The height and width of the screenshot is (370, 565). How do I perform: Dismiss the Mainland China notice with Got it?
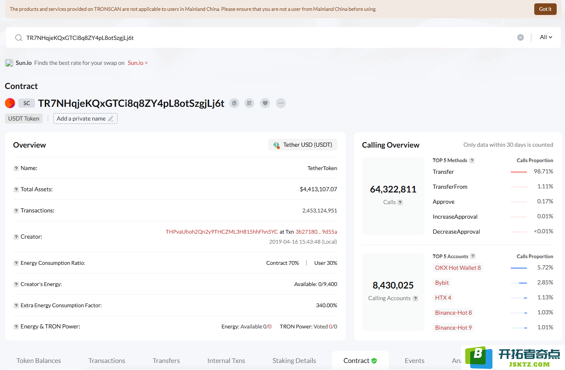(545, 9)
